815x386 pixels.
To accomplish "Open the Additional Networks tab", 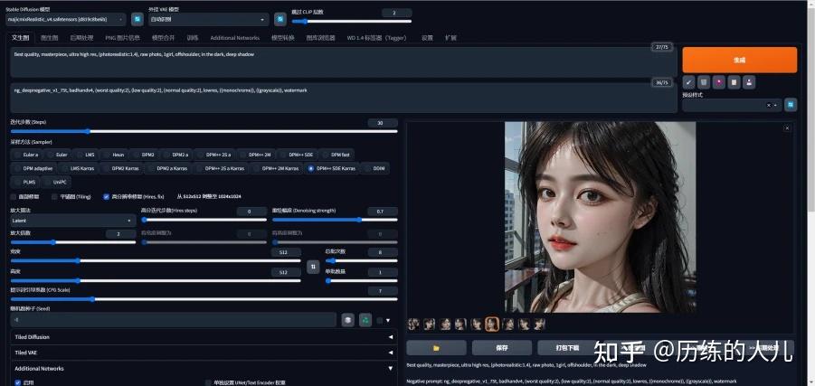I will coord(234,38).
